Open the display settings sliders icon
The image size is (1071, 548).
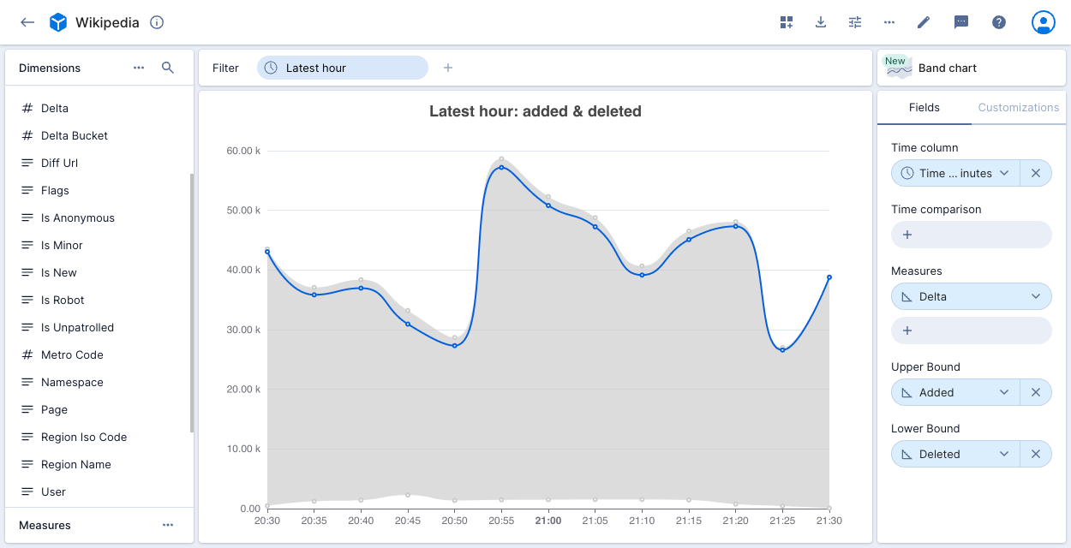point(855,22)
